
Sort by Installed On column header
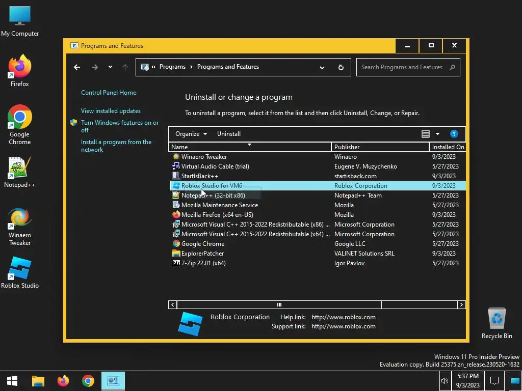coord(448,147)
